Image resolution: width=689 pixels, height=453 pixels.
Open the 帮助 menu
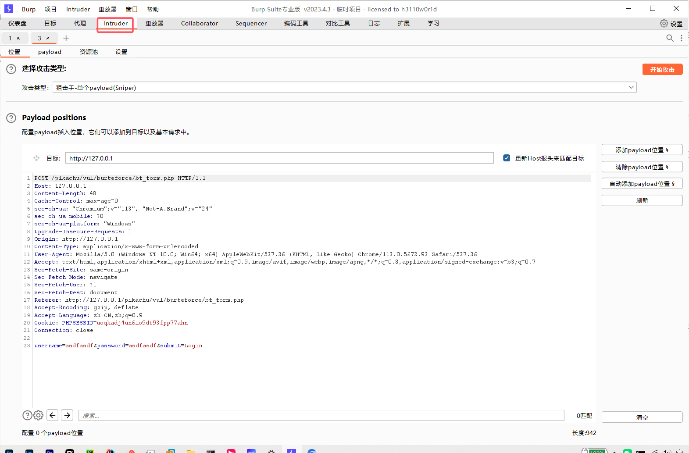tap(153, 9)
